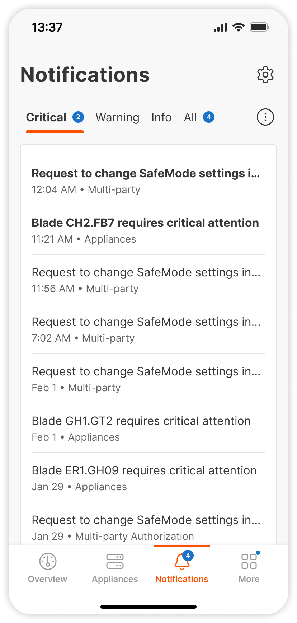Open the More grid icon

click(x=249, y=561)
